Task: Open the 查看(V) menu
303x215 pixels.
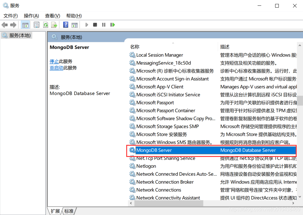Action: [53, 16]
